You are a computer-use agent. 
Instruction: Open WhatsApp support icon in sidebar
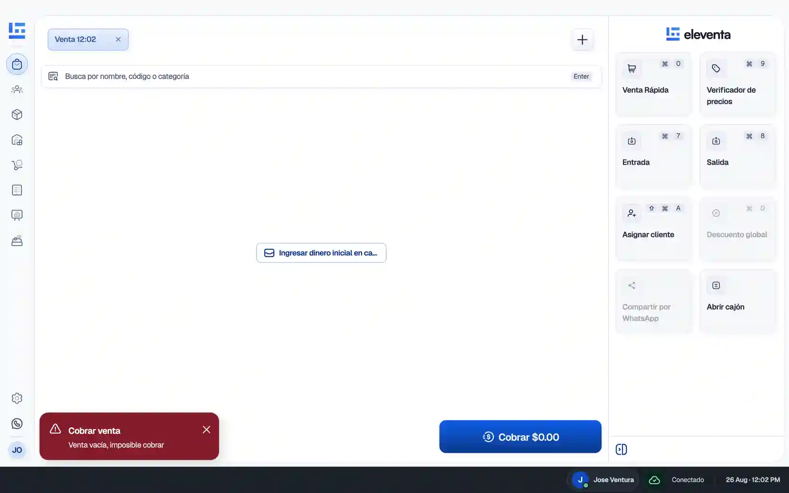point(17,423)
